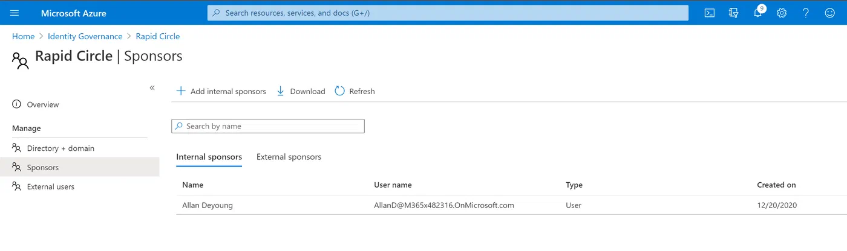Sort by the Created on column header
847x251 pixels.
pos(777,185)
